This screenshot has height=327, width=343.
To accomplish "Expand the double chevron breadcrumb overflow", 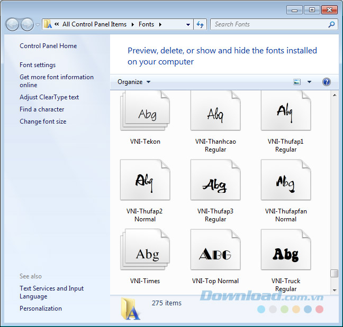I will click(x=57, y=24).
